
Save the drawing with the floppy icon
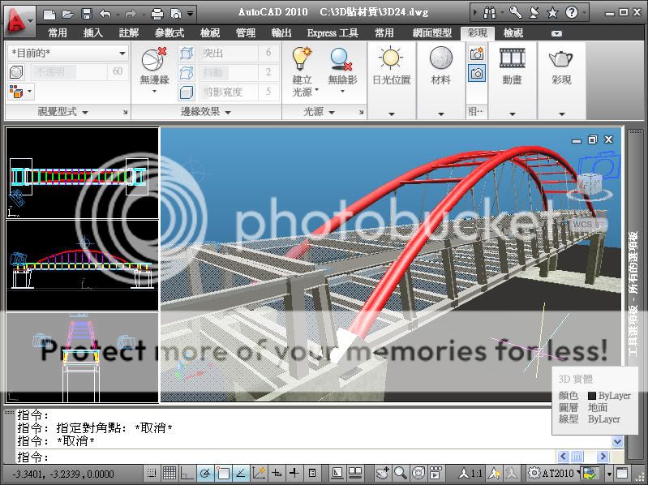tap(86, 14)
